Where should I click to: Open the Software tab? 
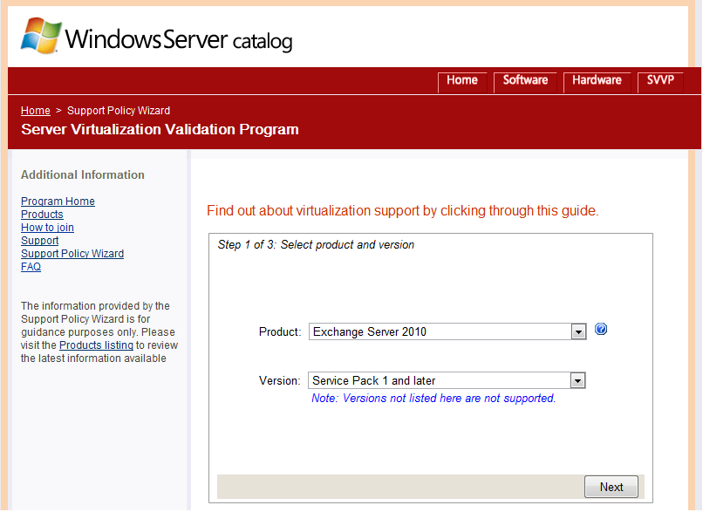pyautogui.click(x=525, y=80)
